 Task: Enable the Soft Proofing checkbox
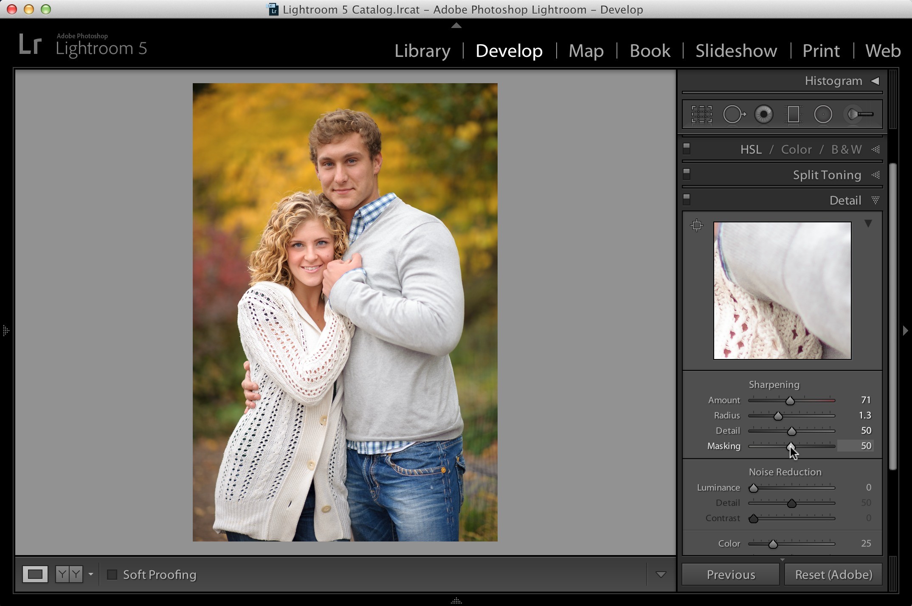coord(112,575)
